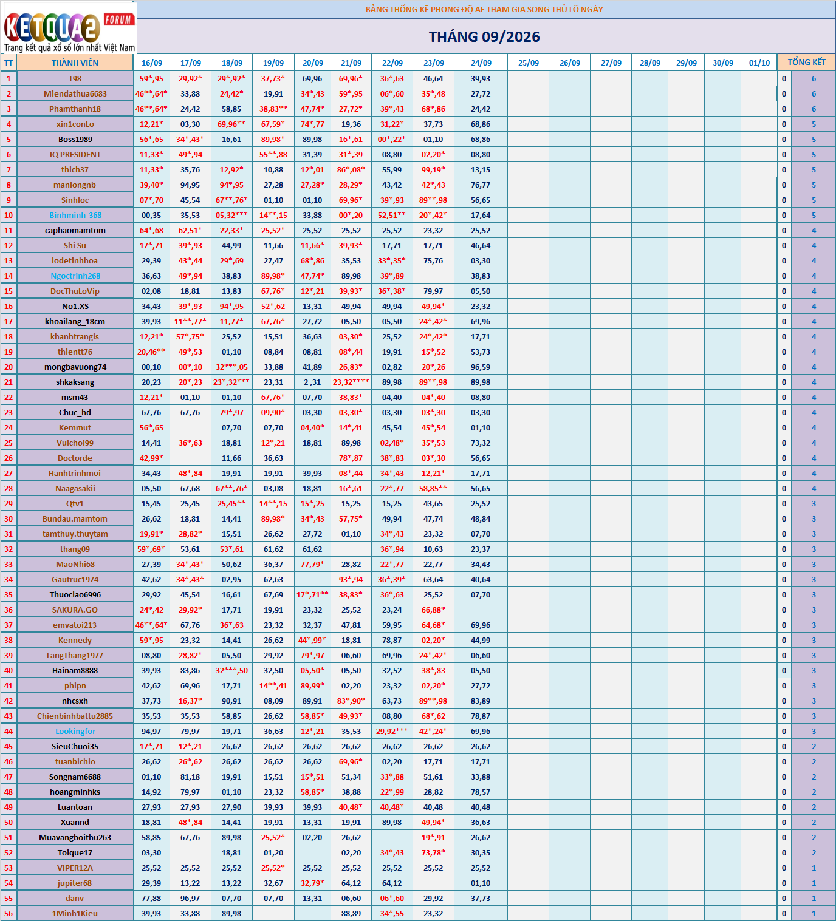The image size is (836, 921).
Task: Select the 22/09 date column header
Action: pos(392,63)
